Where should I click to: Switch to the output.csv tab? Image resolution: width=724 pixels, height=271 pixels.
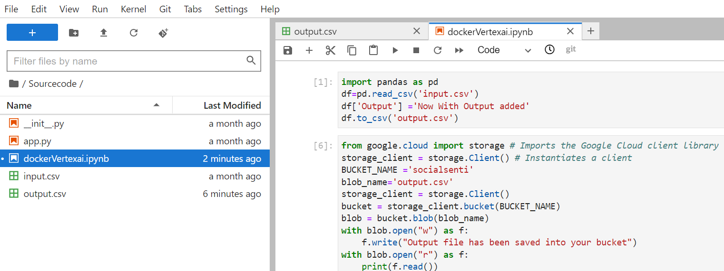tap(315, 32)
